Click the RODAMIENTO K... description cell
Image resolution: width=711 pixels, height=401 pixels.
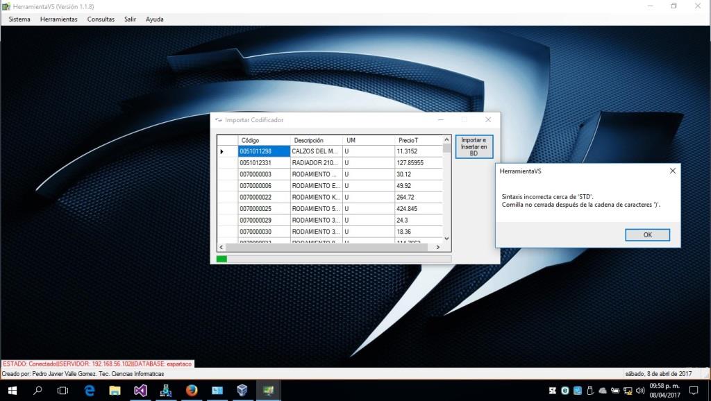[x=316, y=198]
